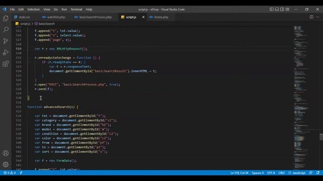The image size is (323, 181).
Task: Open the Accounts menu icon
Action: [x=6, y=153]
